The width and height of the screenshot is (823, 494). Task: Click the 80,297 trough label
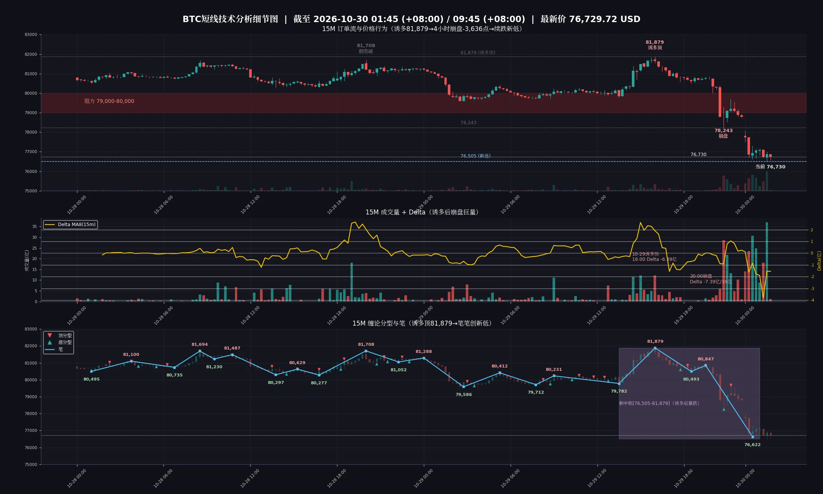(x=276, y=382)
